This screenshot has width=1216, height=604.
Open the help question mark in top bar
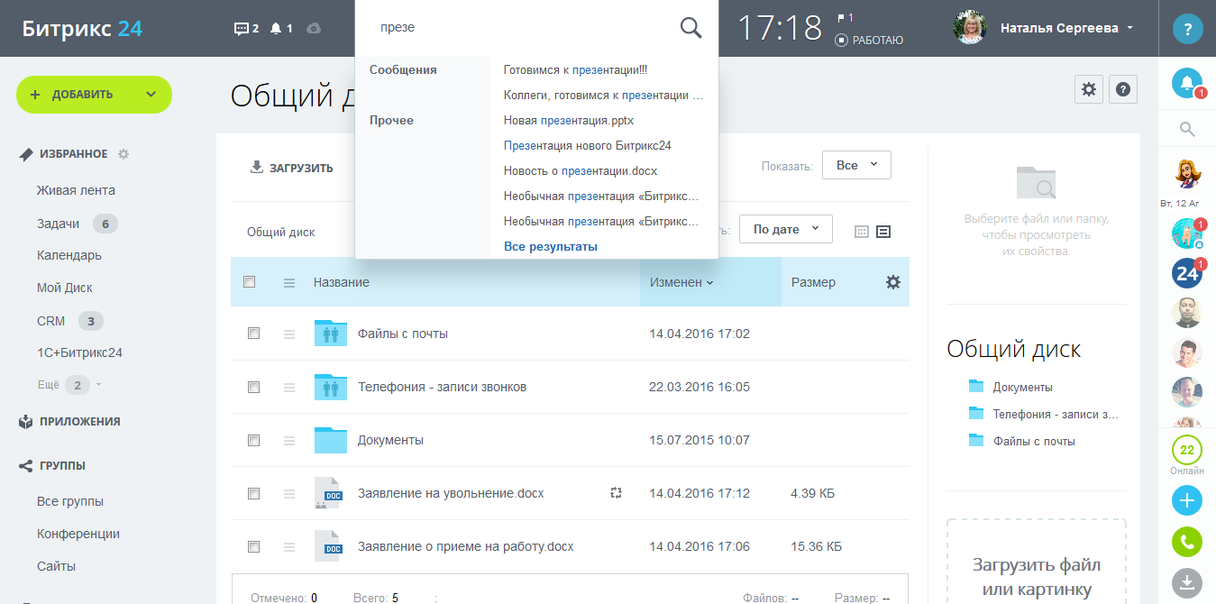1187,29
